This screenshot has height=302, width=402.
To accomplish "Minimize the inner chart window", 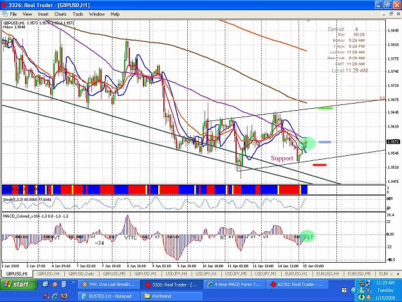I will (x=384, y=14).
